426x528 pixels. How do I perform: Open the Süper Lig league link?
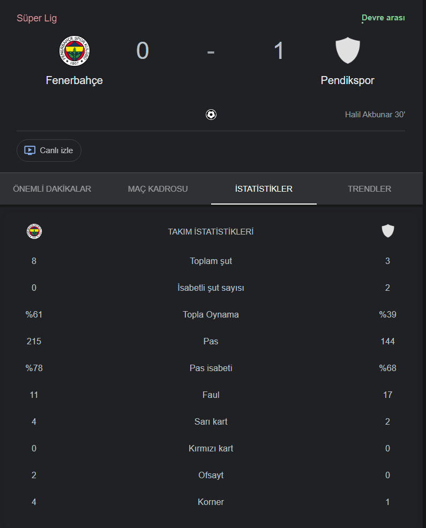[36, 18]
